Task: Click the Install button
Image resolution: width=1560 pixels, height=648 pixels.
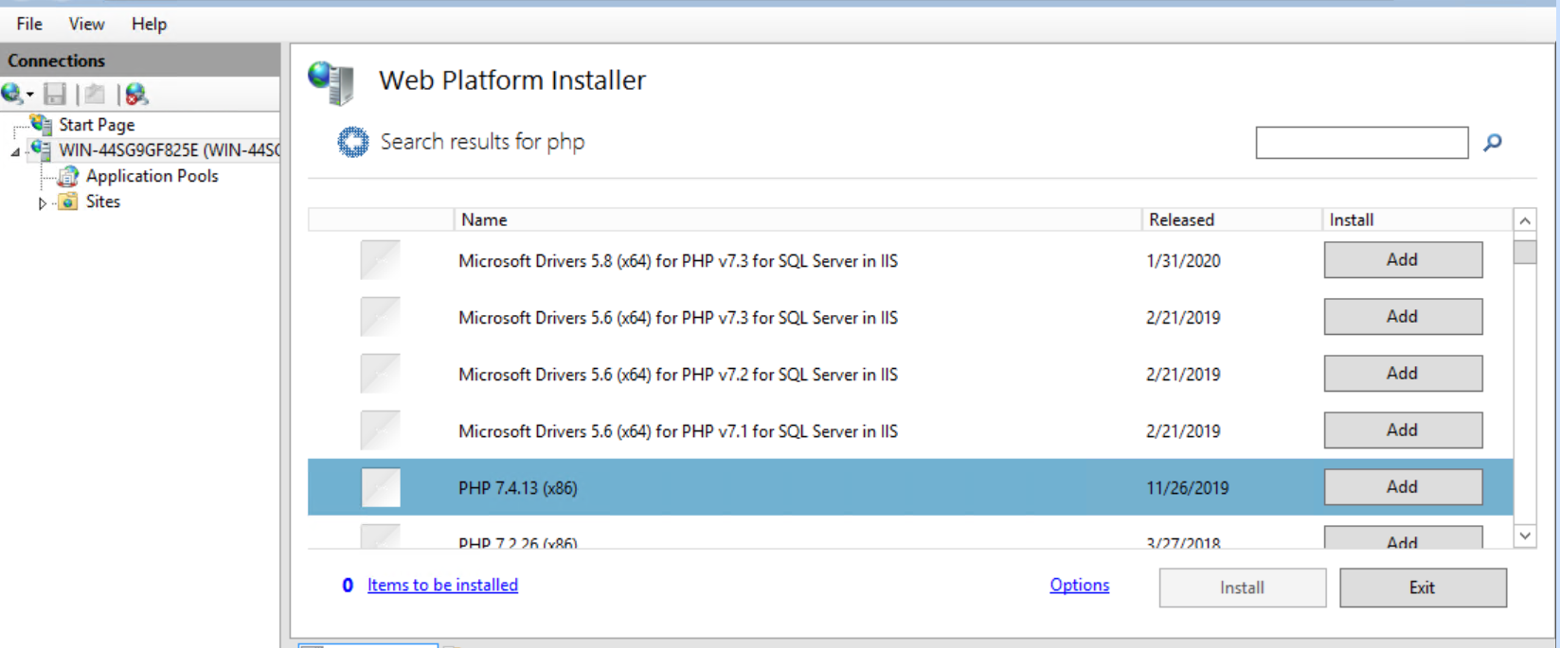Action: point(1242,587)
